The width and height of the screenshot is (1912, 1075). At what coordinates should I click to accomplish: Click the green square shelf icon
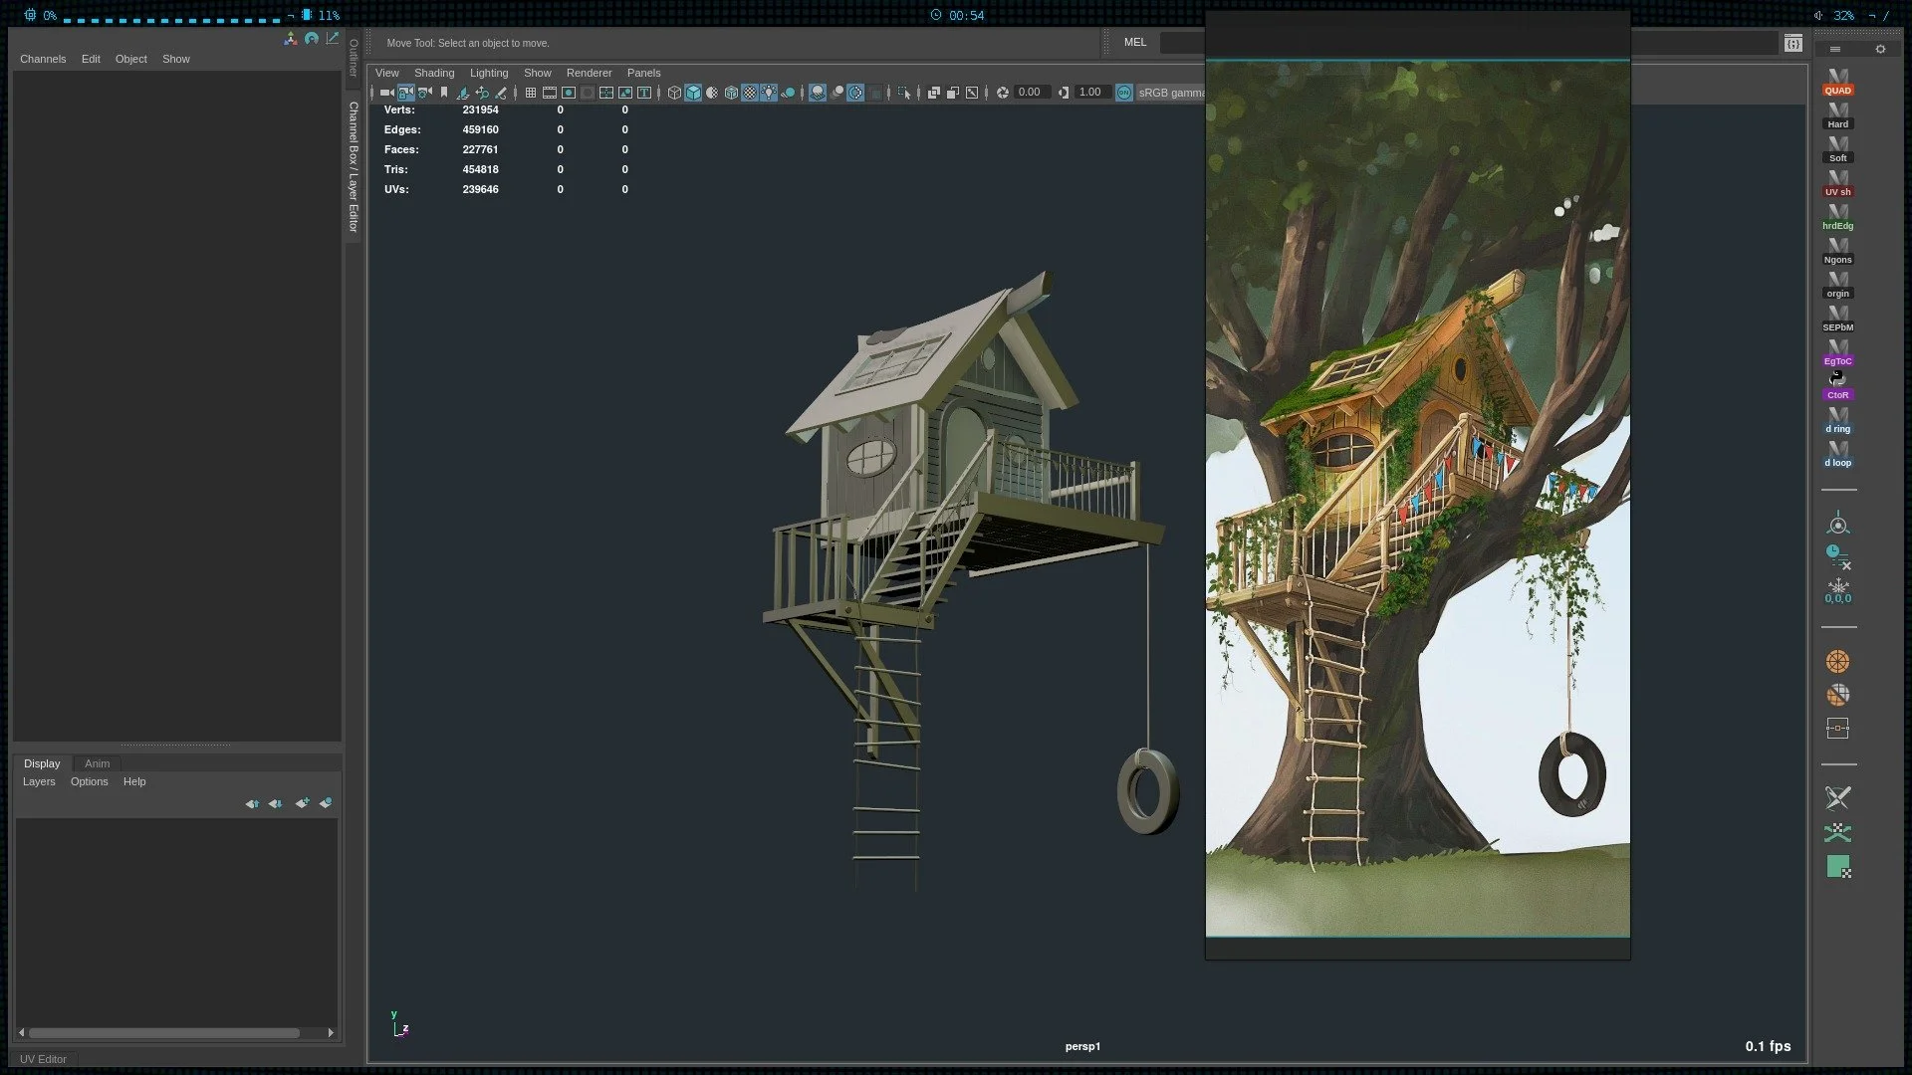[1838, 867]
